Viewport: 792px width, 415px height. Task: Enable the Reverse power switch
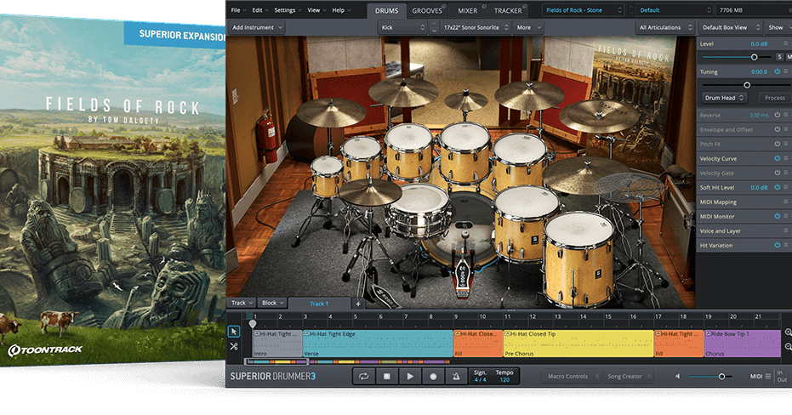(778, 115)
